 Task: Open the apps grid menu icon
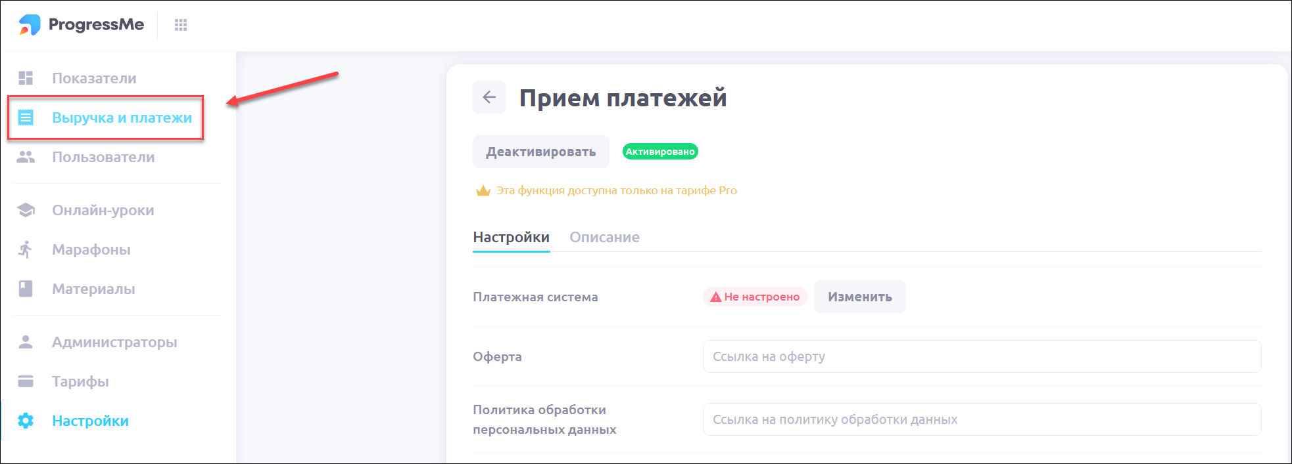click(x=181, y=25)
